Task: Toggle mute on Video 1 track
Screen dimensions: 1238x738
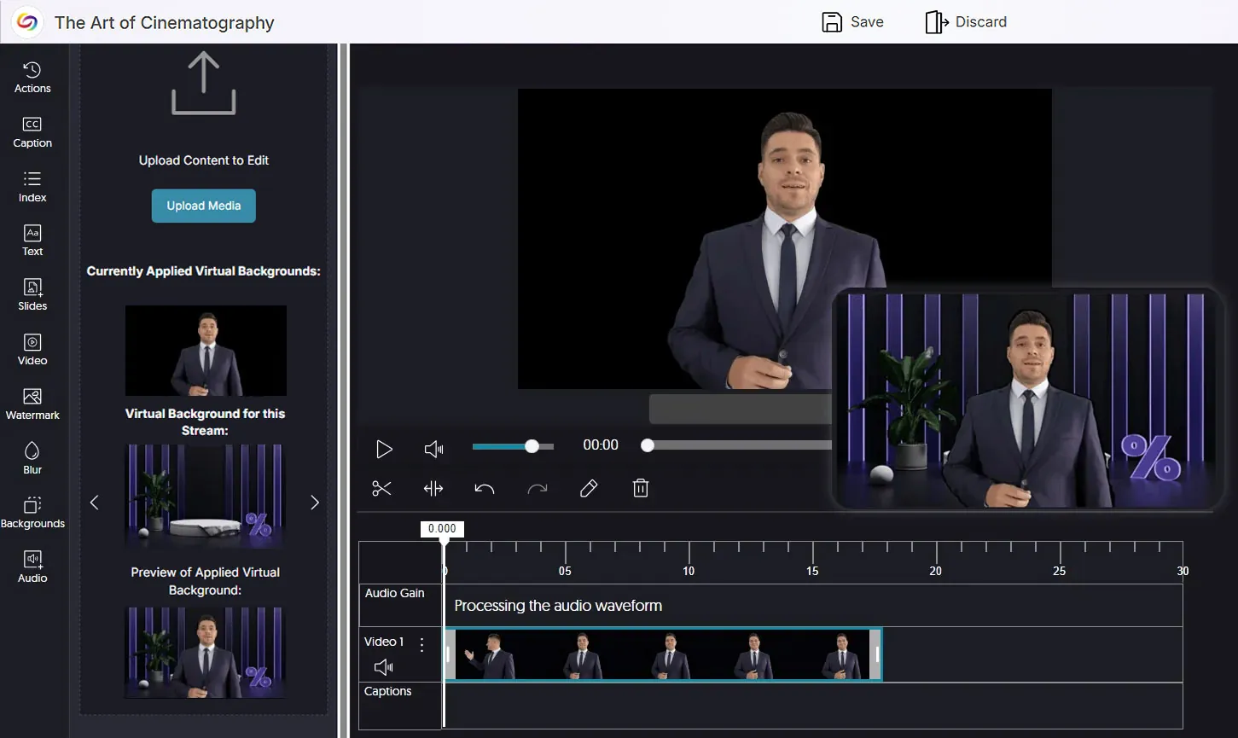Action: click(x=384, y=667)
